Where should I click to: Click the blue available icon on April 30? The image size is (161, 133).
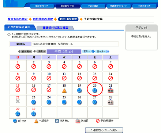[x=34, y=114]
